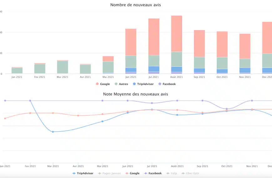Click the 'Note Moyenne des nouveaux avis' title

click(136, 94)
